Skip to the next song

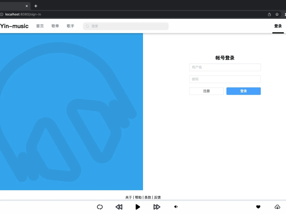coord(157,207)
